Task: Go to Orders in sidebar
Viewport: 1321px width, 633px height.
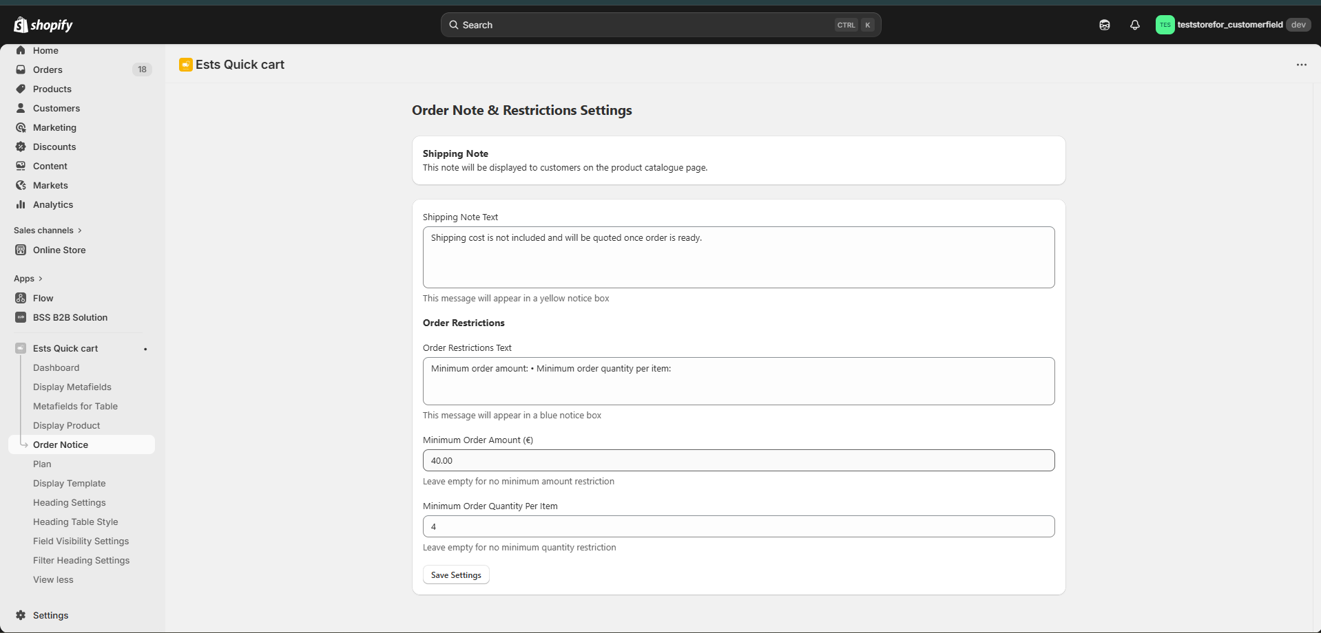Action: (x=48, y=69)
